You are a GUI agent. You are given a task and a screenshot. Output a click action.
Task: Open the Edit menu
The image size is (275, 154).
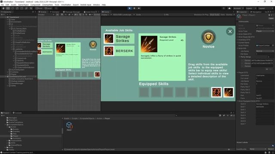(x=7, y=5)
